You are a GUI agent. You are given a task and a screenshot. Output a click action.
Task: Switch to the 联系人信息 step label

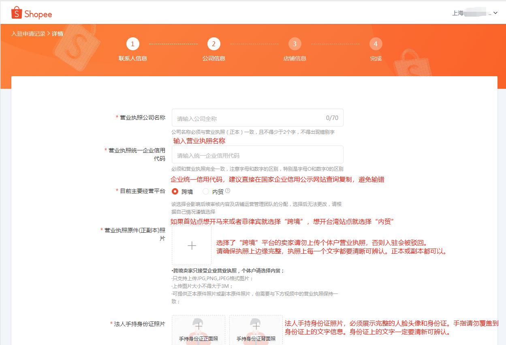[x=132, y=58]
